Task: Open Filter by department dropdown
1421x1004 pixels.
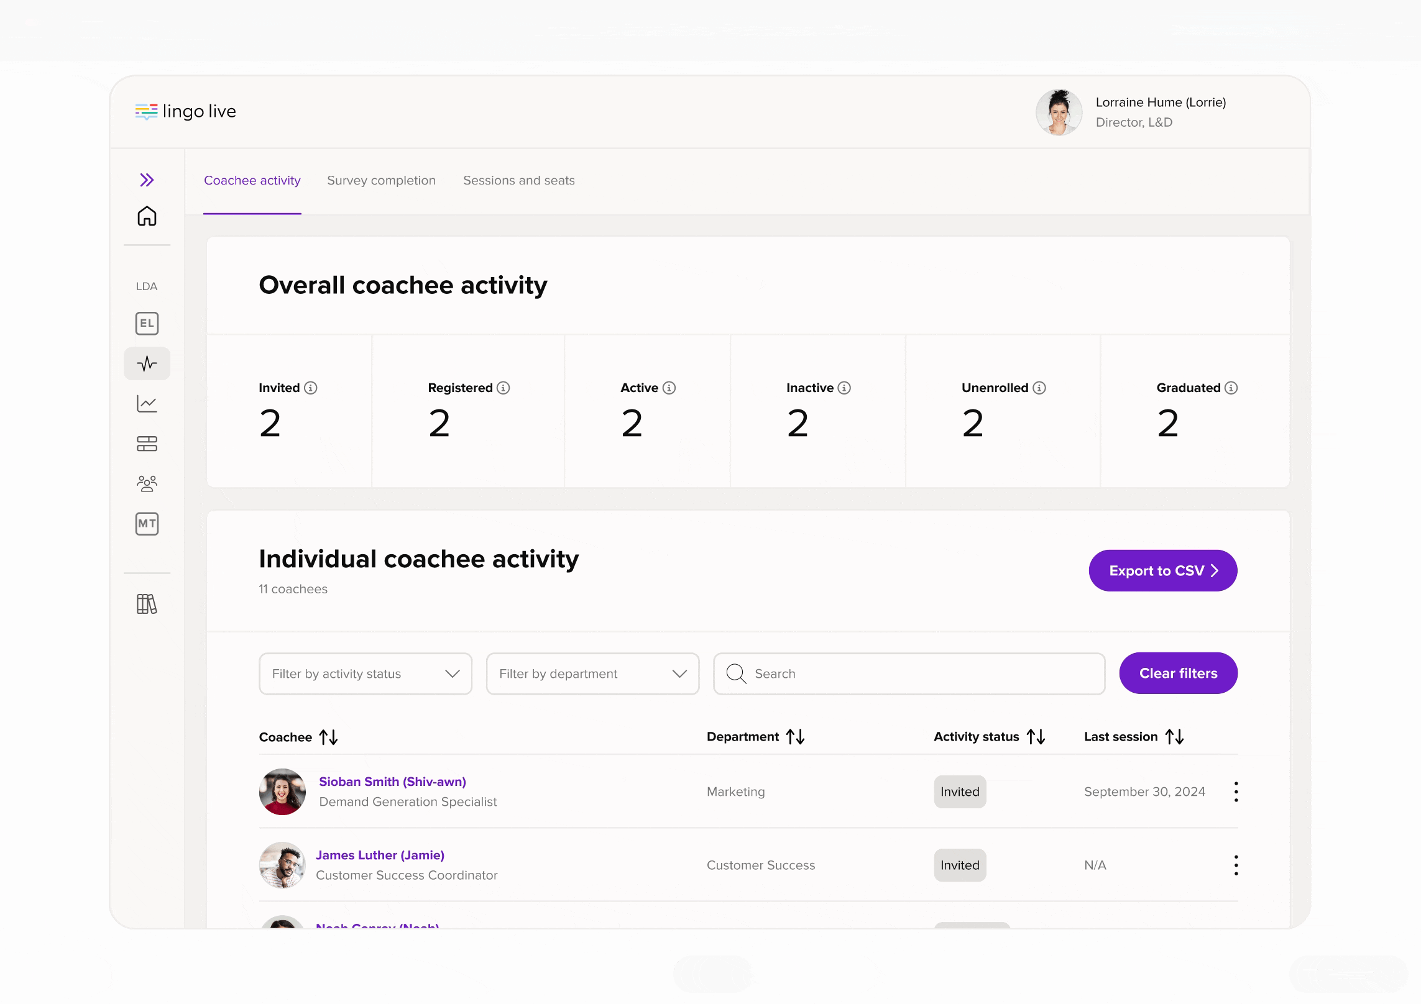Action: 592,673
